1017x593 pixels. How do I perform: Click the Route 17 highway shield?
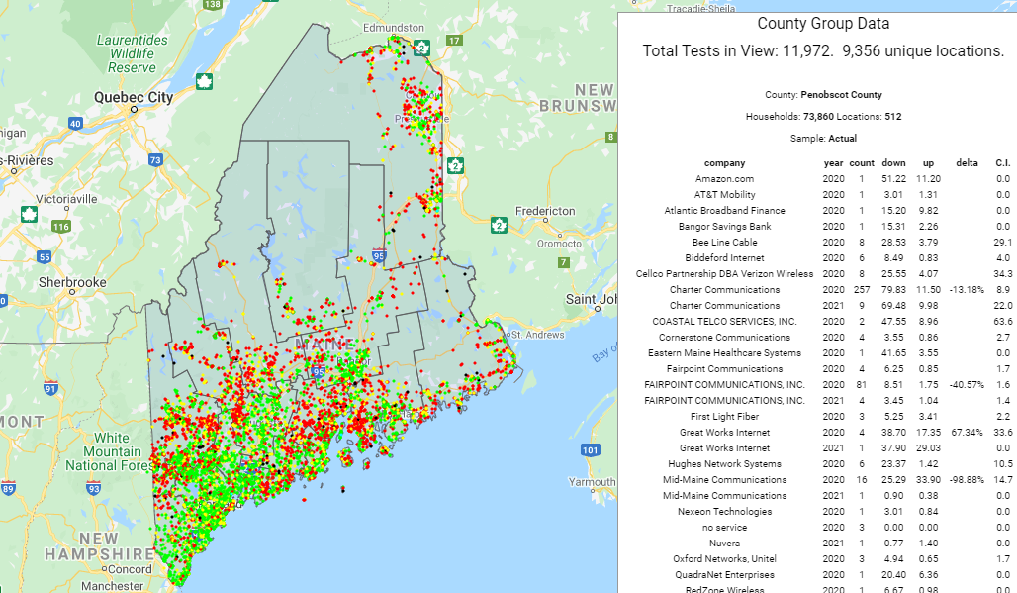pos(454,41)
